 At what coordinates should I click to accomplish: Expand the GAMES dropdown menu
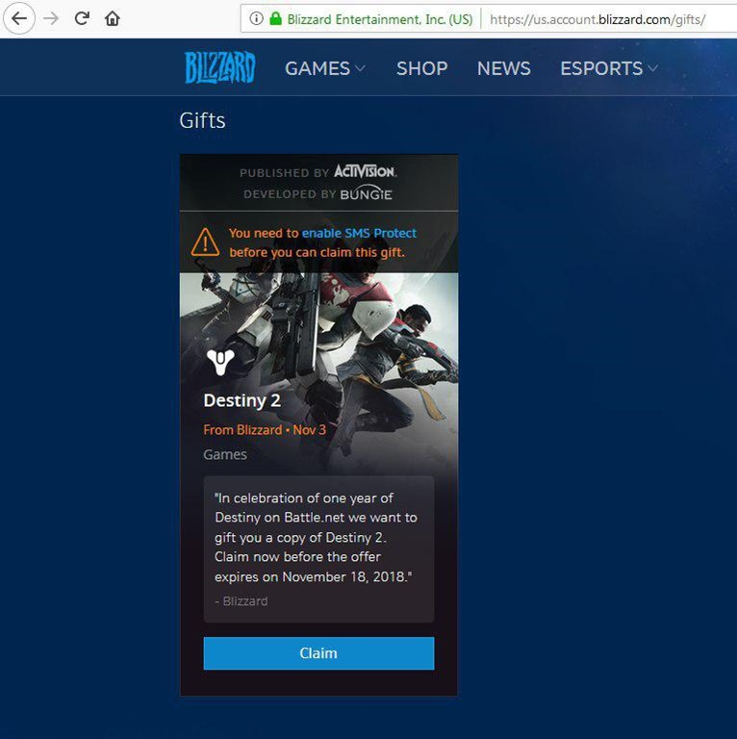tap(325, 68)
